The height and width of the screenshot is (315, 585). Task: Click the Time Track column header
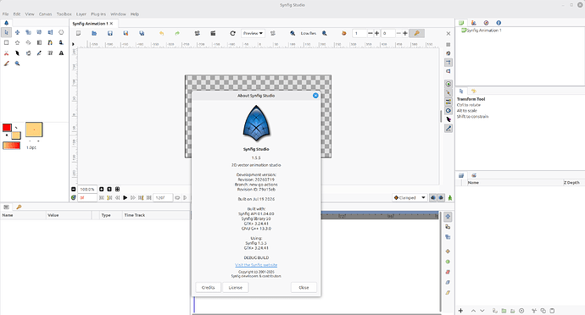tap(135, 215)
